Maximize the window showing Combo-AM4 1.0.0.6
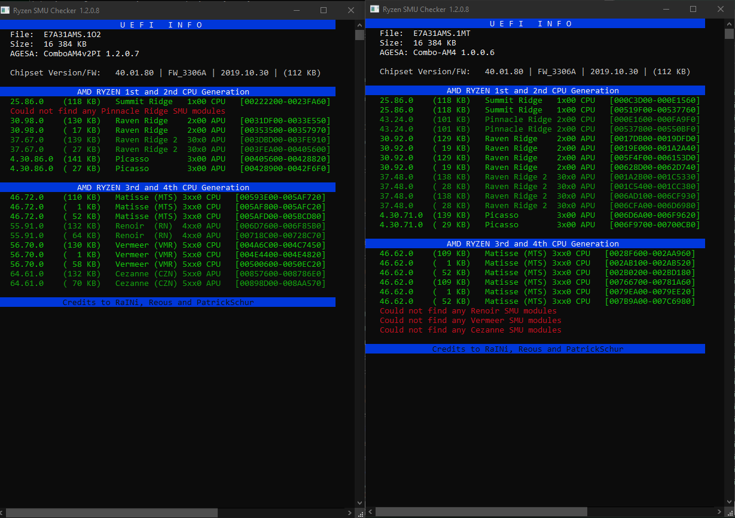Screen dimensions: 735x518 pos(693,10)
